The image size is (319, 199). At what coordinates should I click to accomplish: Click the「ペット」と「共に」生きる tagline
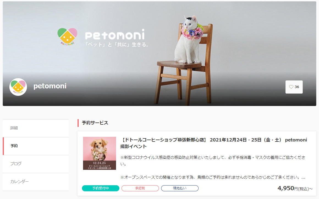[117, 44]
